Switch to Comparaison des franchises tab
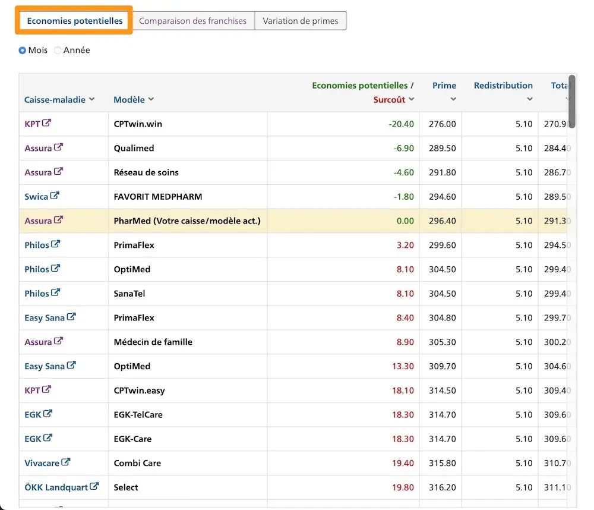 (193, 21)
